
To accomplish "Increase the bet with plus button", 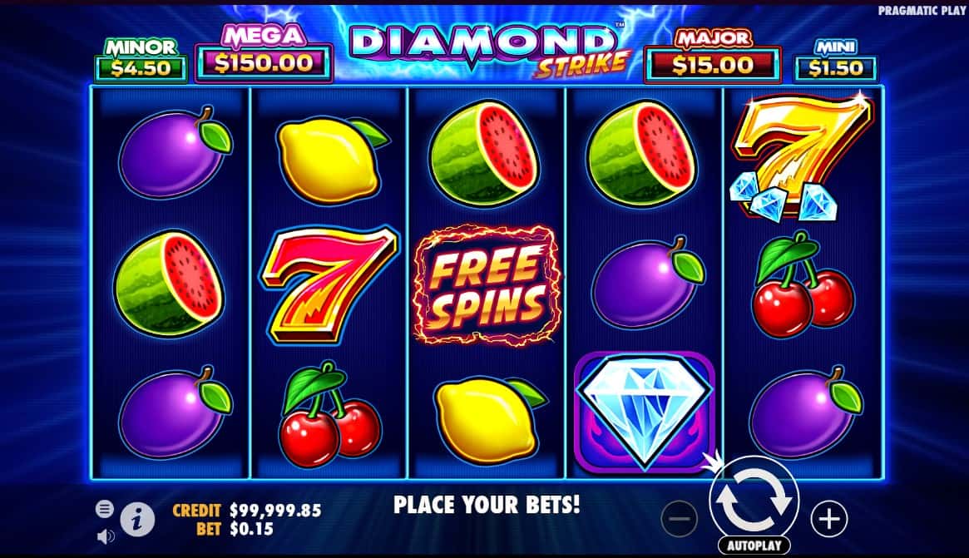I will pyautogui.click(x=828, y=518).
